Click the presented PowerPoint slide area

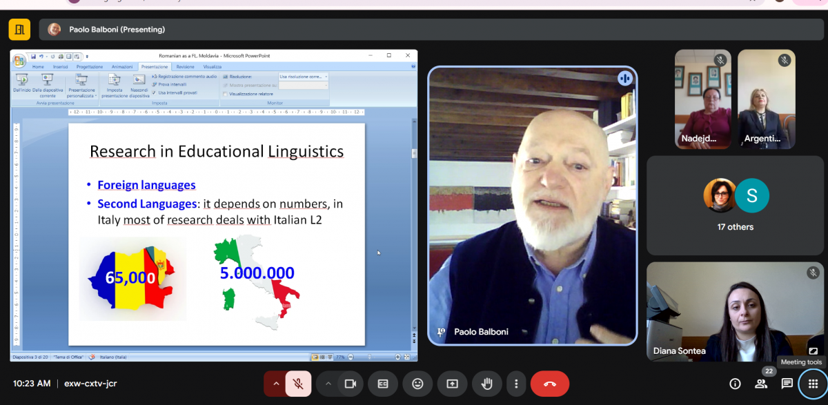point(216,235)
